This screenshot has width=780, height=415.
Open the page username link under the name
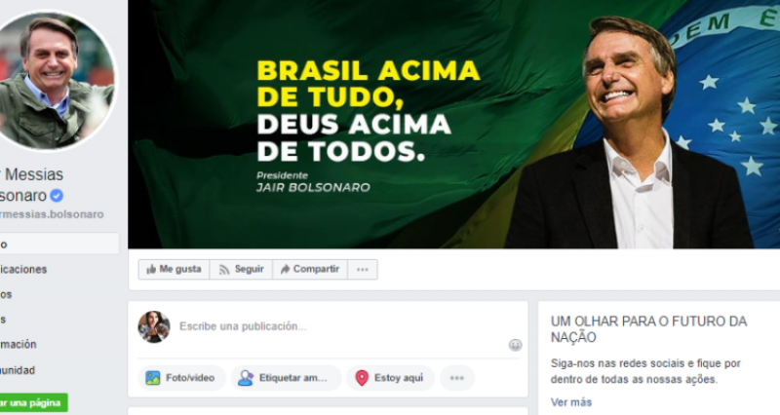click(52, 214)
